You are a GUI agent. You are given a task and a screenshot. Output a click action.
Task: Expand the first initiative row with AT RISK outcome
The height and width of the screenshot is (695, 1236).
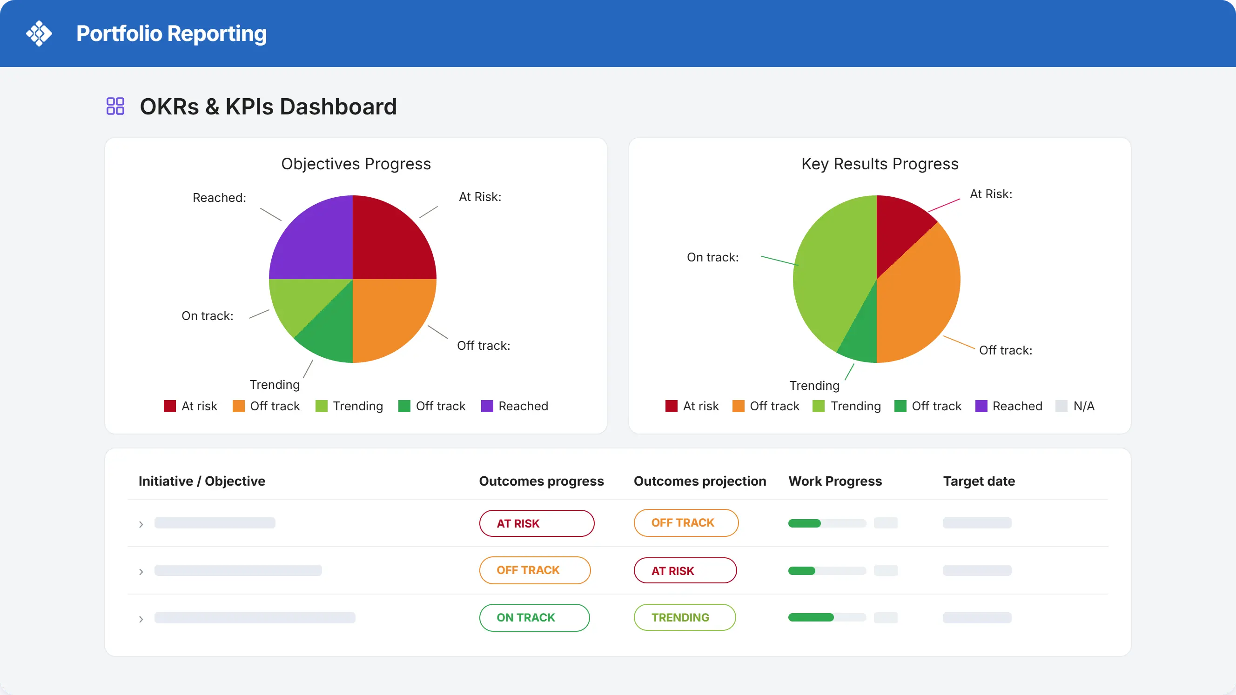point(141,524)
